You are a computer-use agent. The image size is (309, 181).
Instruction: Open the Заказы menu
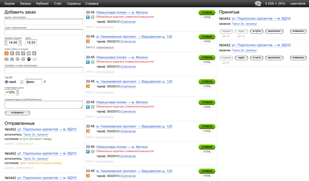[x=25, y=3]
